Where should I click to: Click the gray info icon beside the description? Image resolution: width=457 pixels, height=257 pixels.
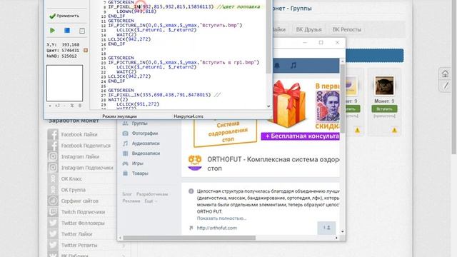coord(191,191)
